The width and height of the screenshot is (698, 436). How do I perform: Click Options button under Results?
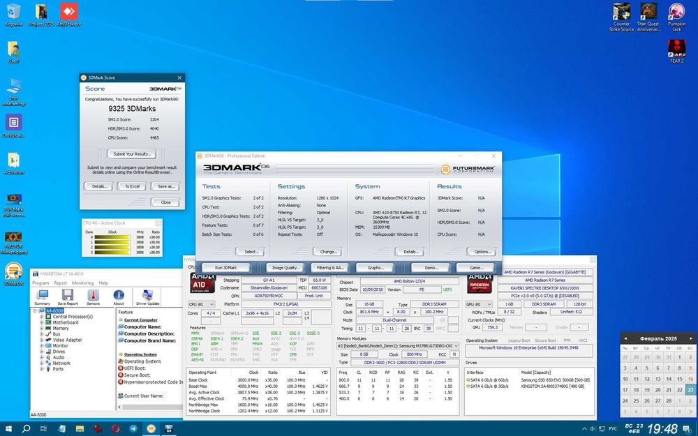pyautogui.click(x=482, y=252)
